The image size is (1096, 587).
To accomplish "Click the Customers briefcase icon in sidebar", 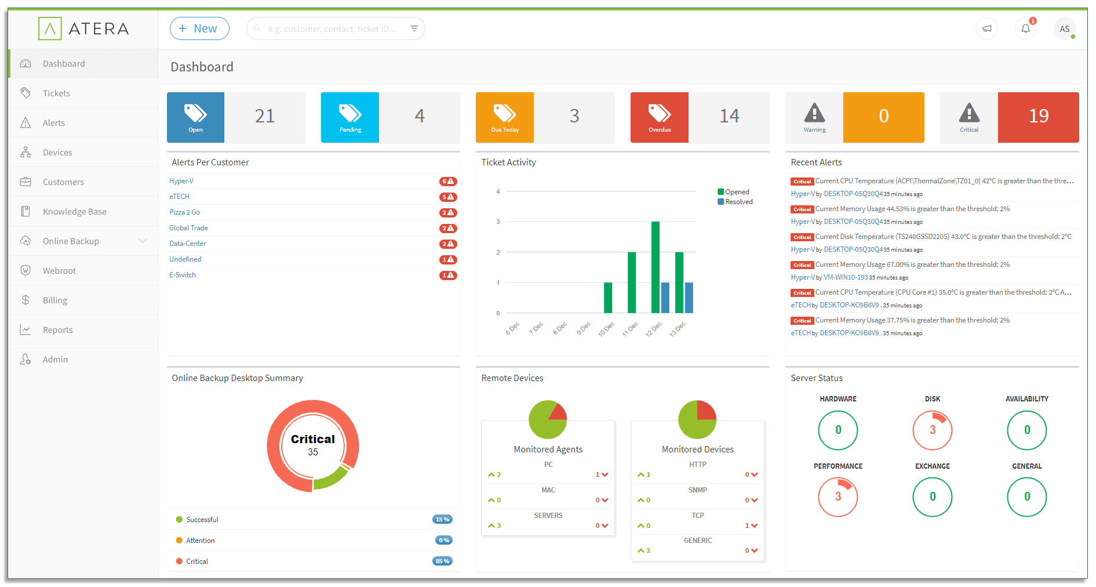I will point(26,182).
